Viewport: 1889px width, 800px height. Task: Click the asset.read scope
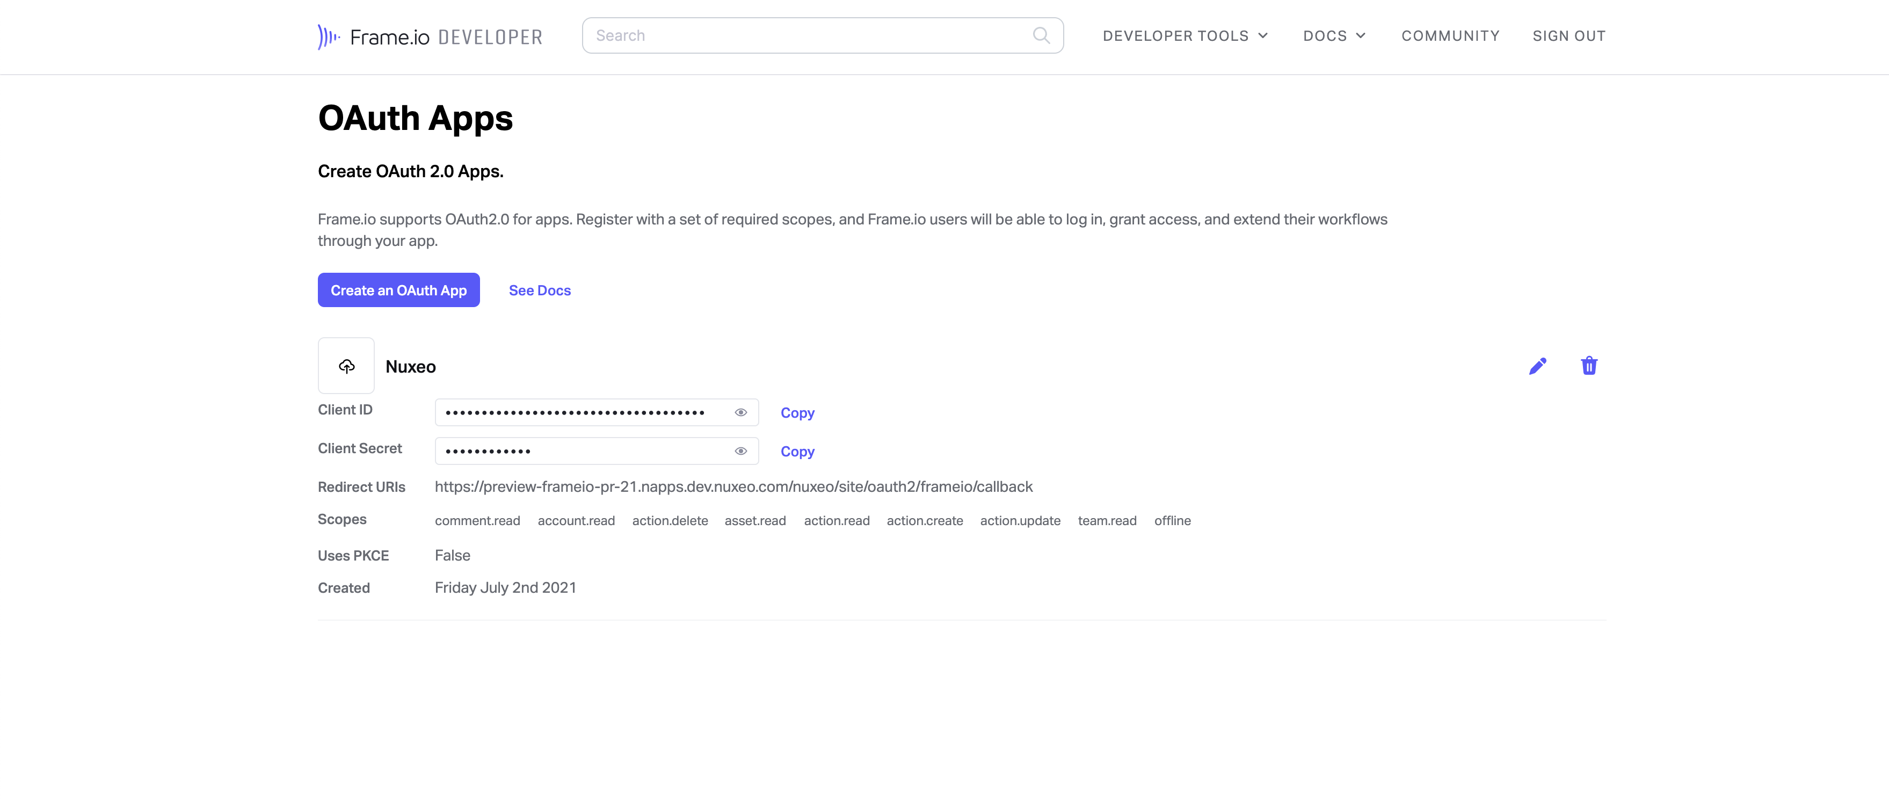click(x=754, y=521)
